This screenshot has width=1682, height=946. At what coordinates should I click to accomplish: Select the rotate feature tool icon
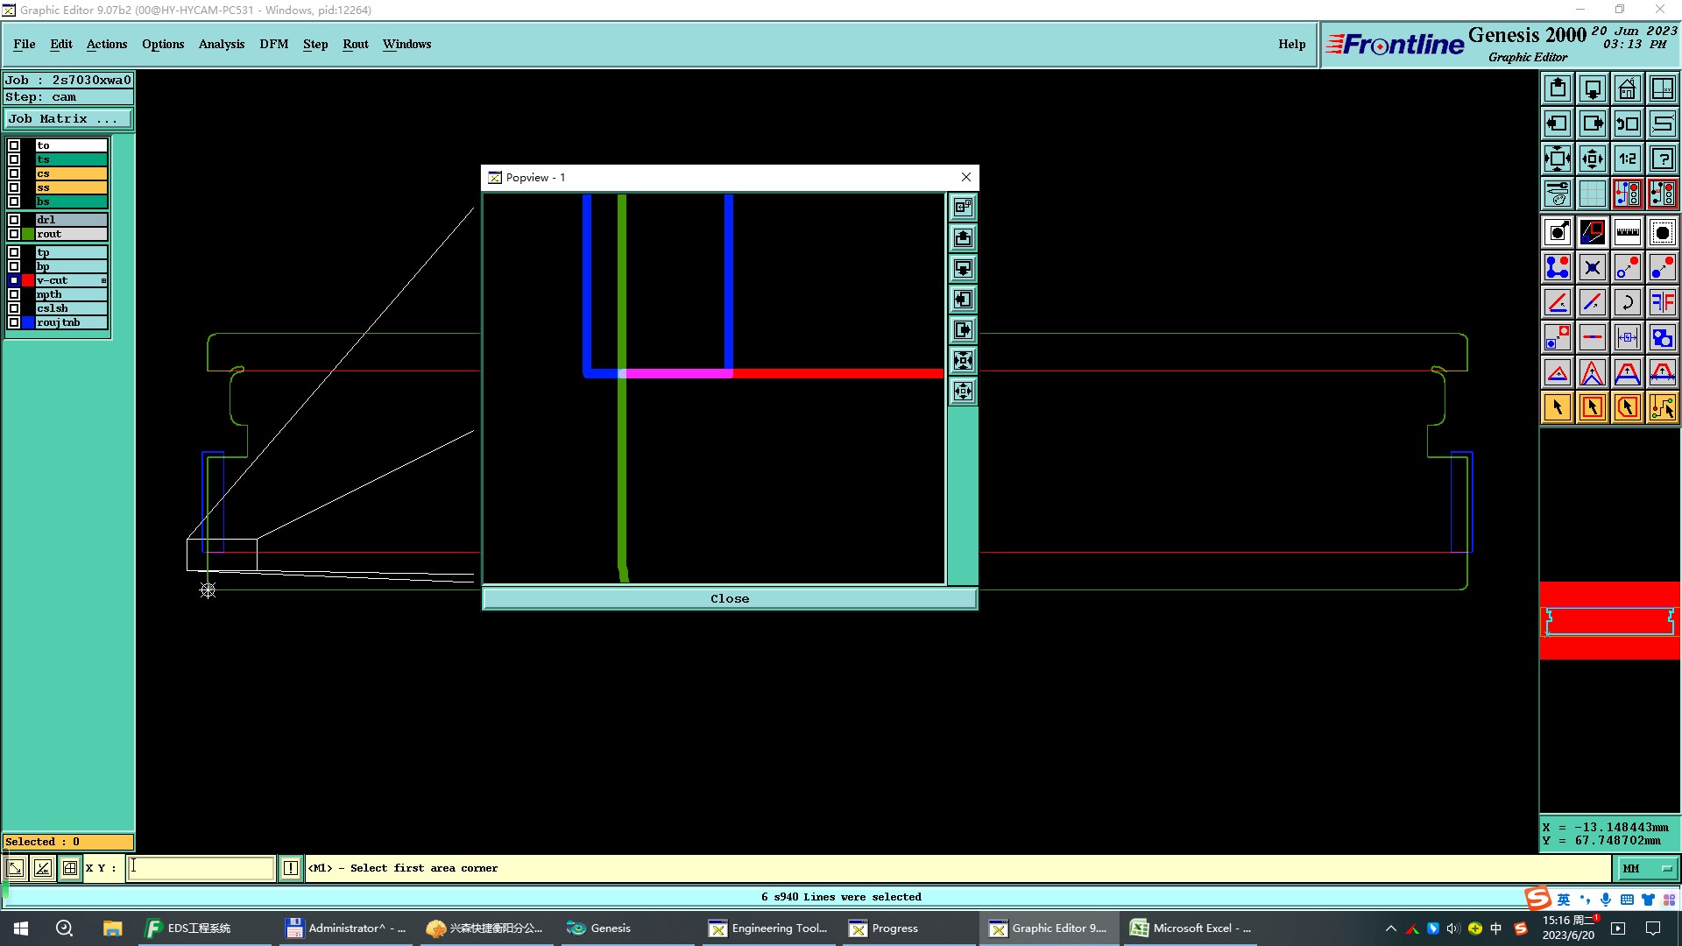click(1627, 302)
